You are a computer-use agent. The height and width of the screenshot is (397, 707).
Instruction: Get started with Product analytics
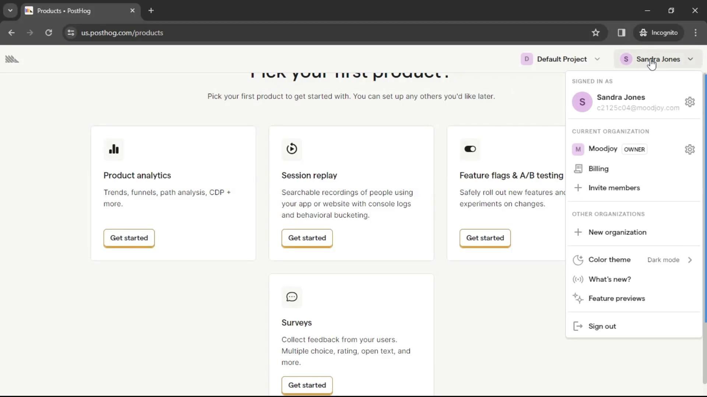click(129, 238)
